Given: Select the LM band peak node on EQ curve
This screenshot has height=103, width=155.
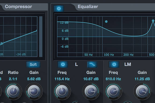Looking at the screenshot, I should pyautogui.click(x=153, y=21).
